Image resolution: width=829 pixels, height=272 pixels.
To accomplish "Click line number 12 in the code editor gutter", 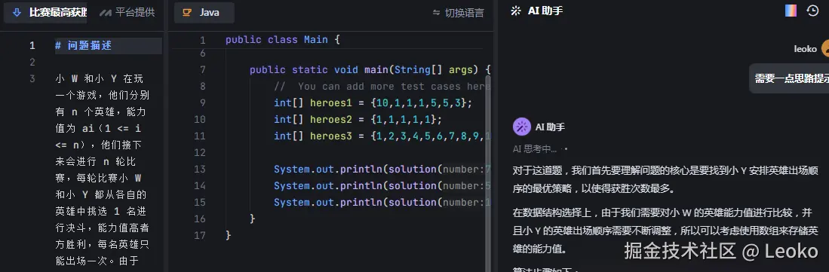I will [199, 153].
